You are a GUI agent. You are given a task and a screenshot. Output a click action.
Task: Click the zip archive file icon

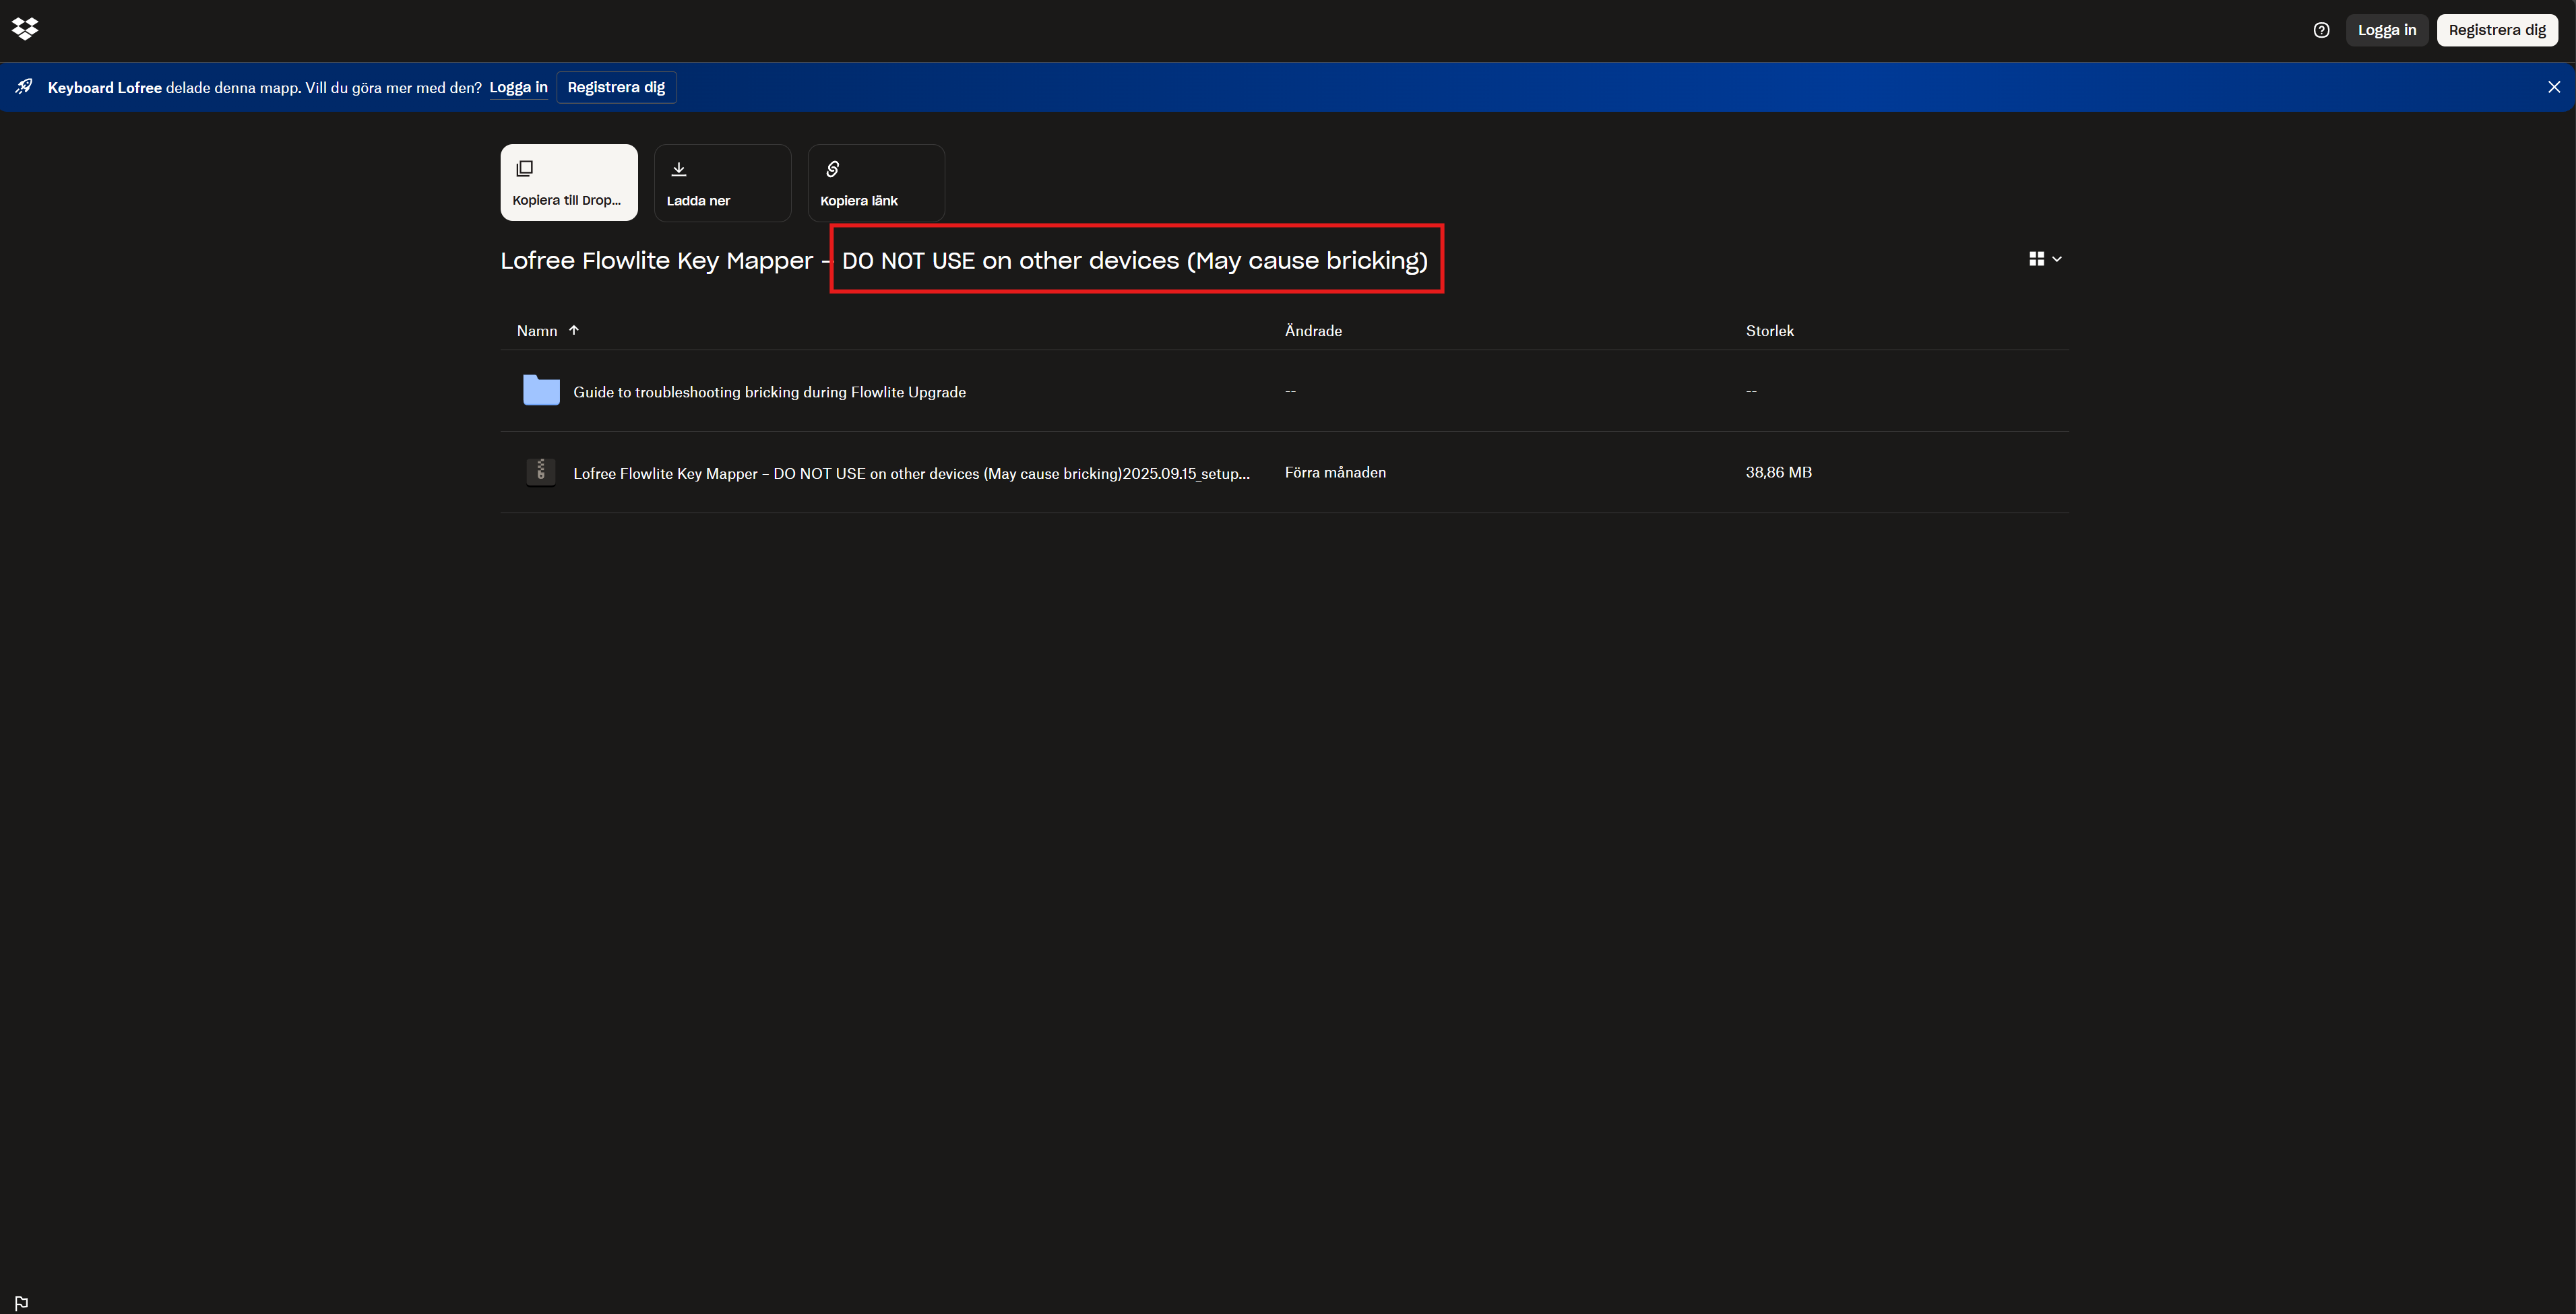pyautogui.click(x=541, y=471)
